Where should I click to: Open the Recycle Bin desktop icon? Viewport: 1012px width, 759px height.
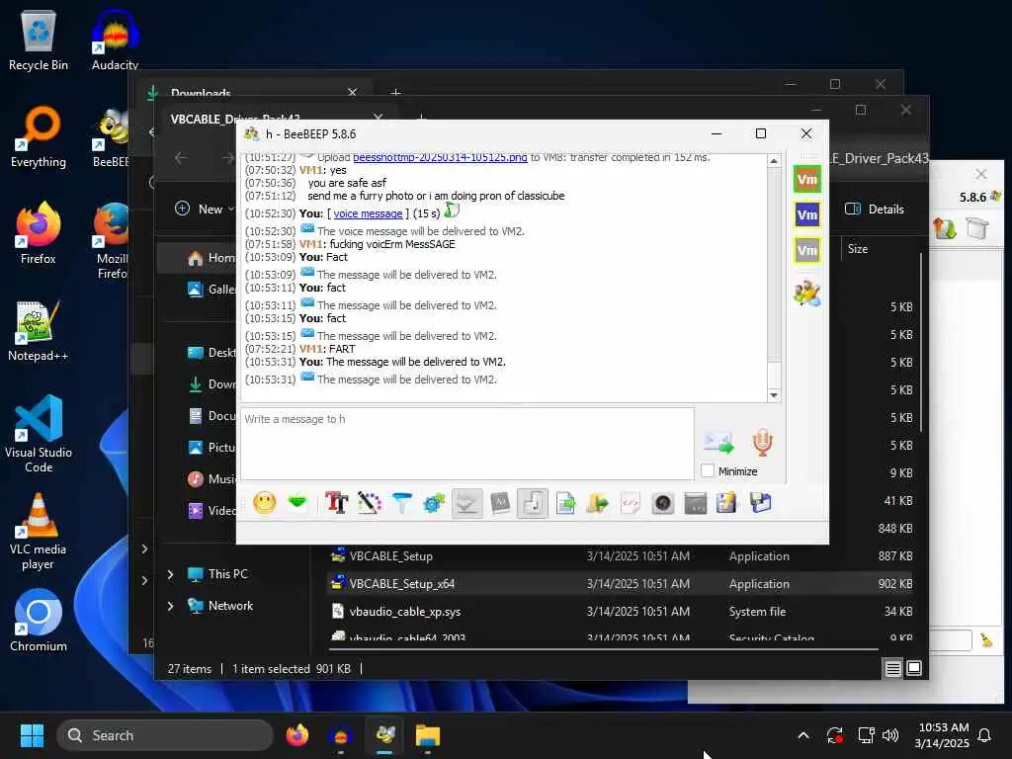(x=39, y=42)
